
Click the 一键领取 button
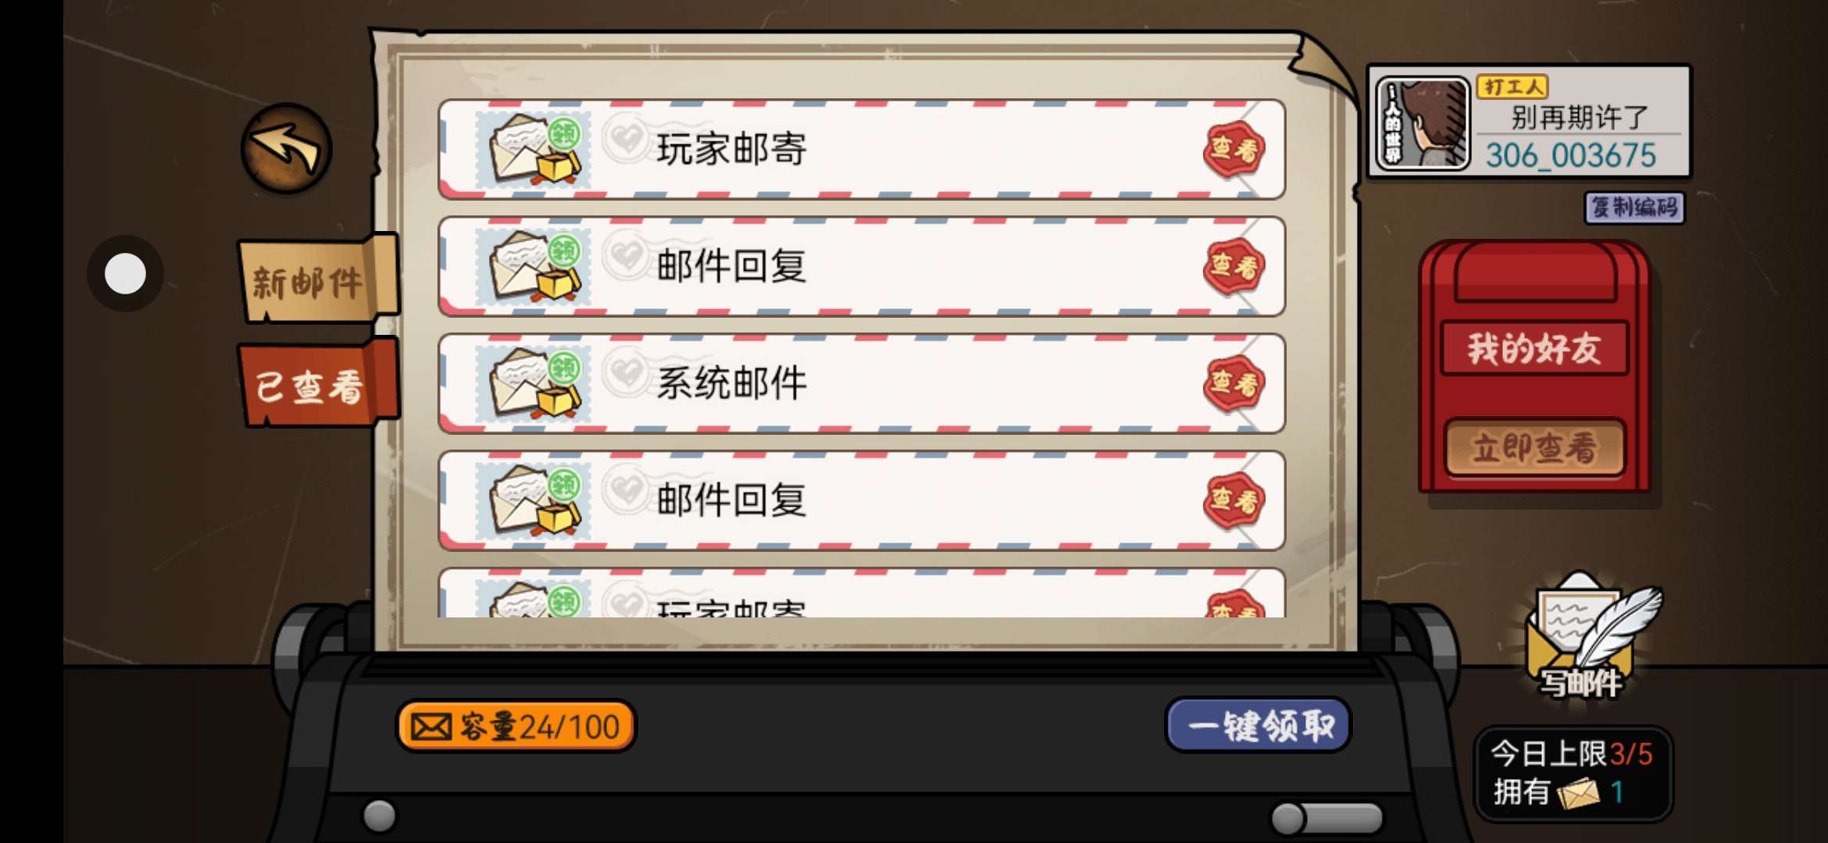coord(1259,726)
